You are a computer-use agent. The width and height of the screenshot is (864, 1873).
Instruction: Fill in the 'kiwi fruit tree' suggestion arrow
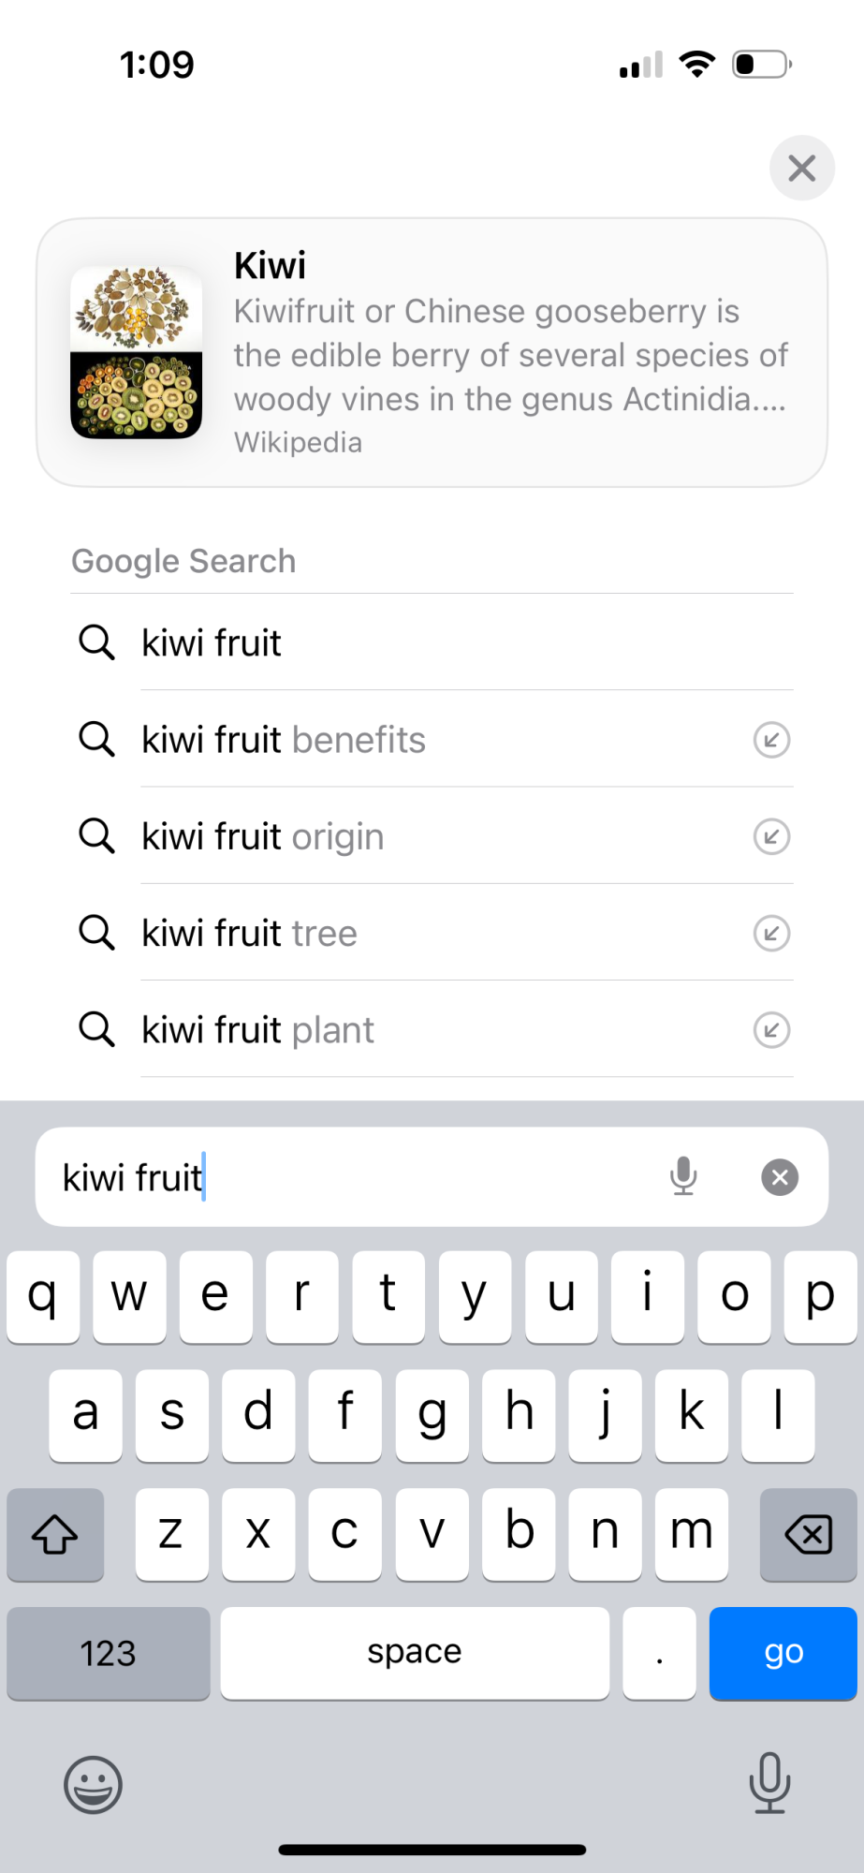pos(771,933)
